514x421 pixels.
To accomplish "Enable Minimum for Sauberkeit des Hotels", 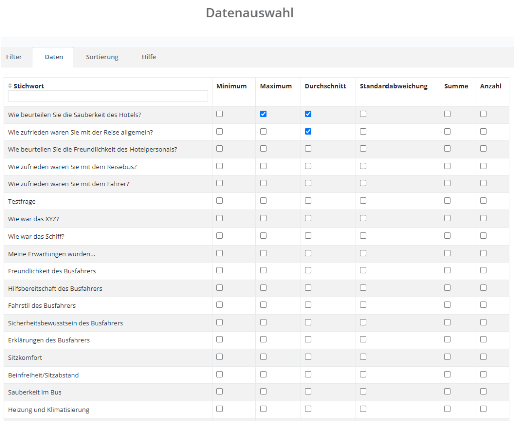I will 219,114.
